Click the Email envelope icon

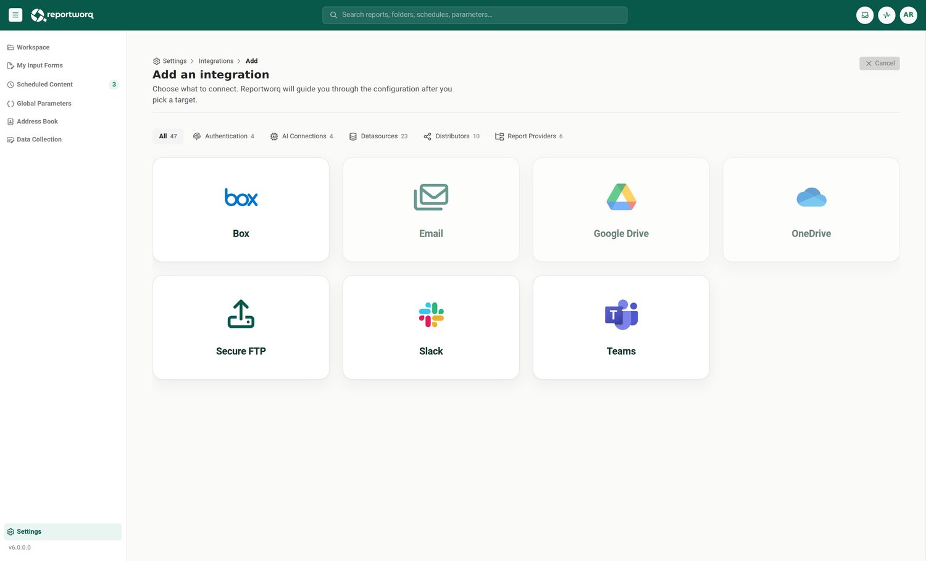tap(431, 197)
